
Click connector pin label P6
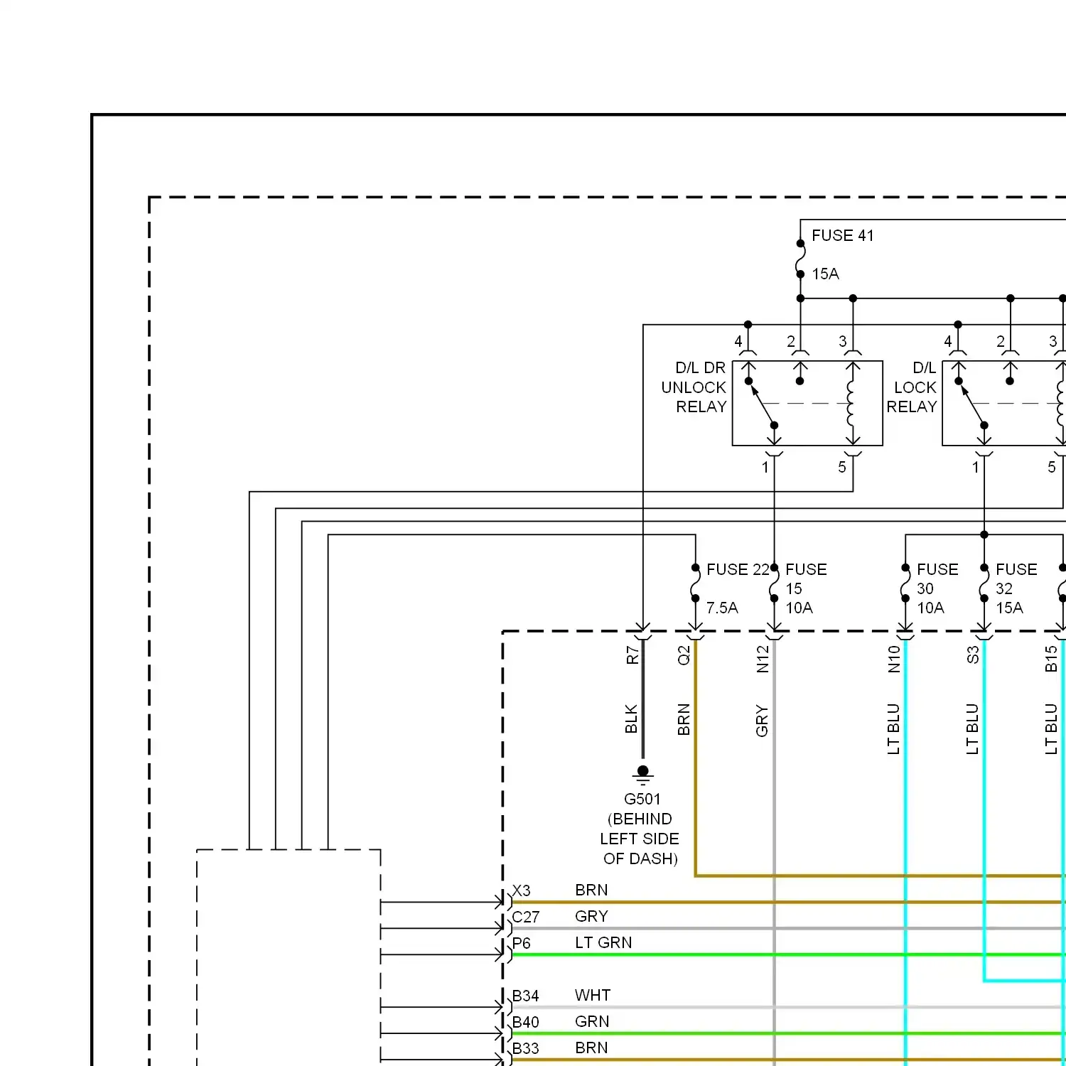tap(522, 944)
